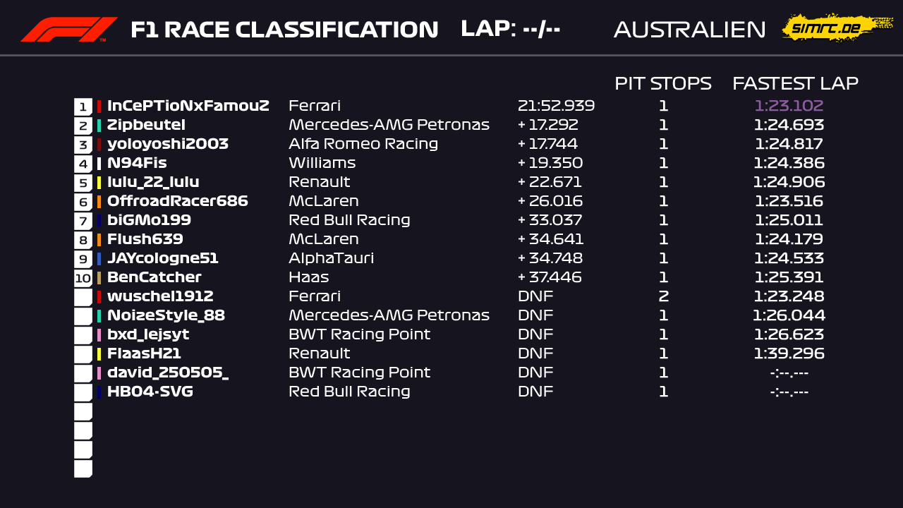
Task: Click the simrc.de logo badge
Action: [837, 28]
